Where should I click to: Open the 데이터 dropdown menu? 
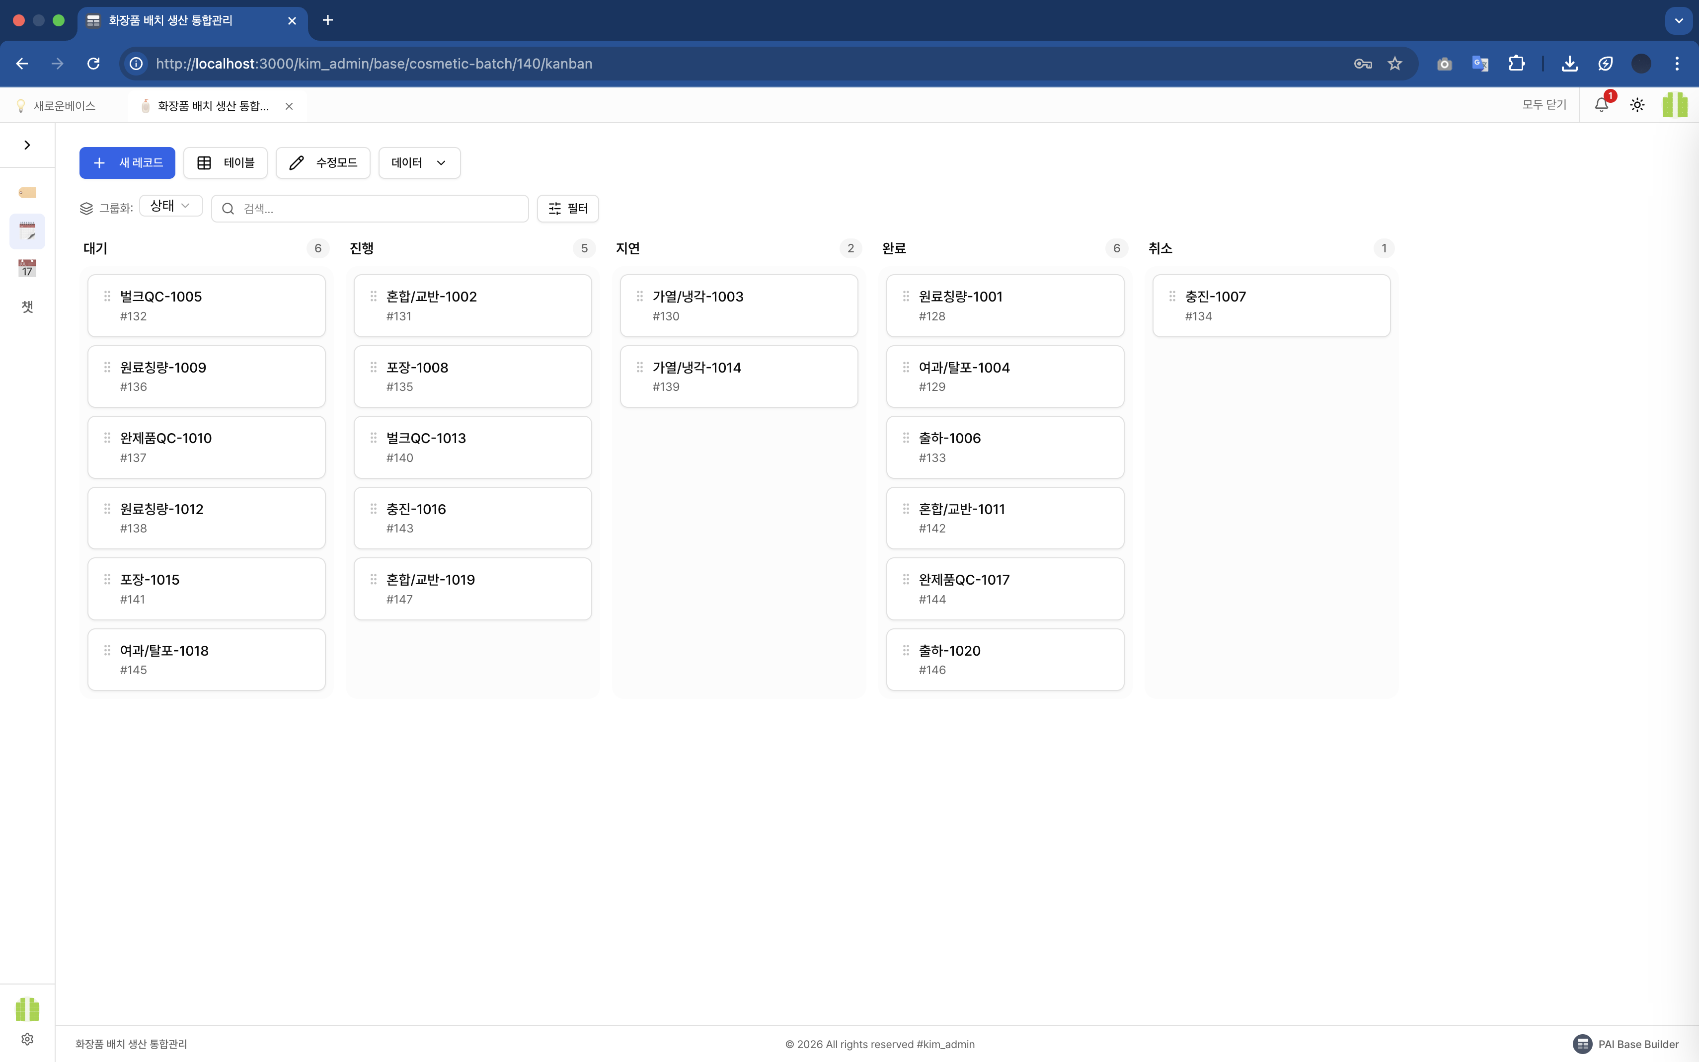point(419,163)
